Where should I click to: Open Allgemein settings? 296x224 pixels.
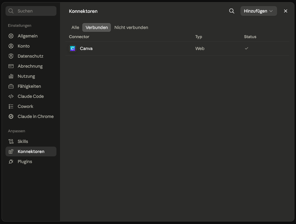[x=31, y=36]
